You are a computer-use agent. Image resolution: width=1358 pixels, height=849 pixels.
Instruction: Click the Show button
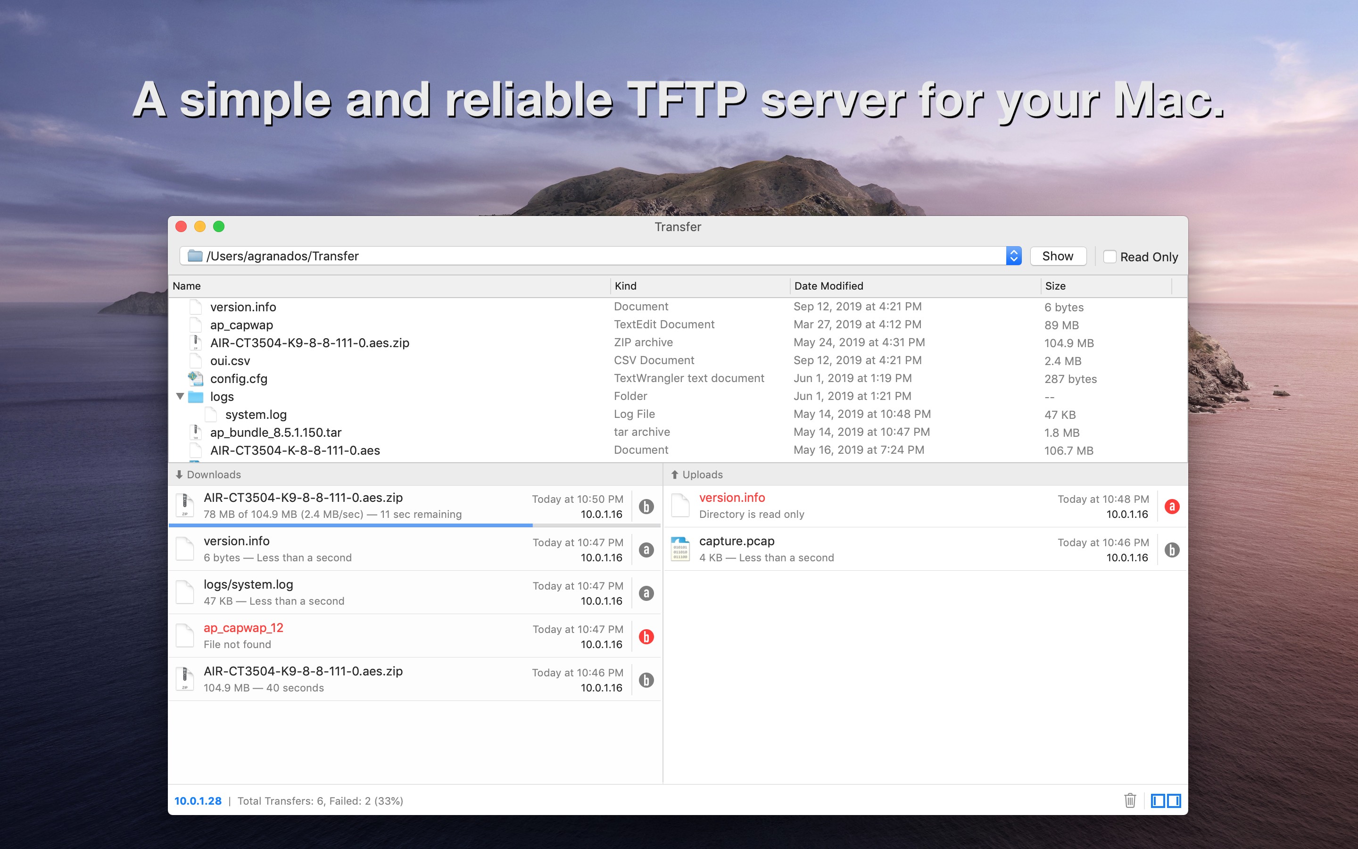[x=1058, y=256]
